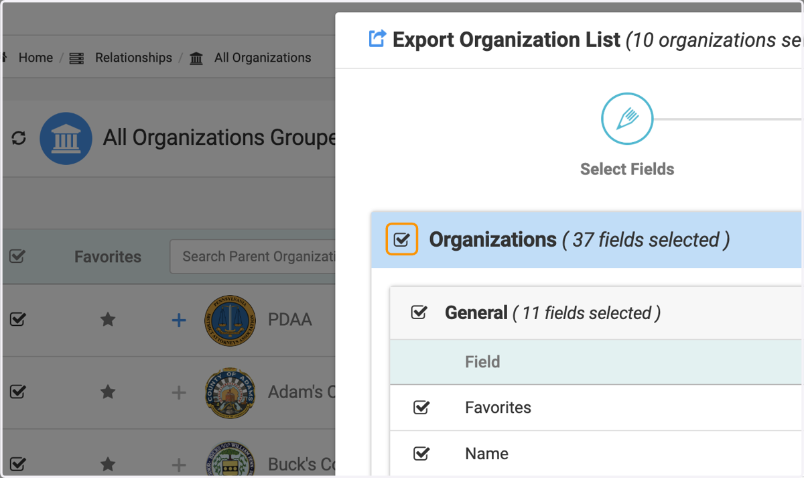The image size is (804, 478).
Task: Uncheck the Adam's row checkbox
Action: click(x=17, y=392)
